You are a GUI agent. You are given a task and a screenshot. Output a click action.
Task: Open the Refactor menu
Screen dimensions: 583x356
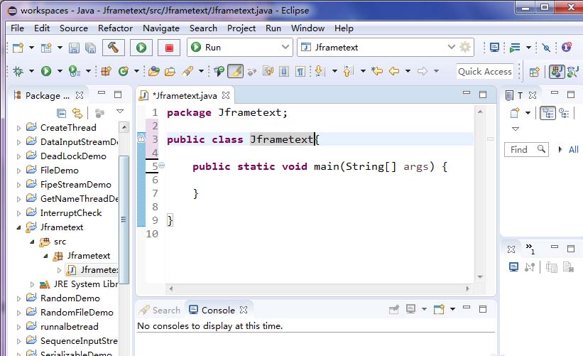click(x=115, y=28)
